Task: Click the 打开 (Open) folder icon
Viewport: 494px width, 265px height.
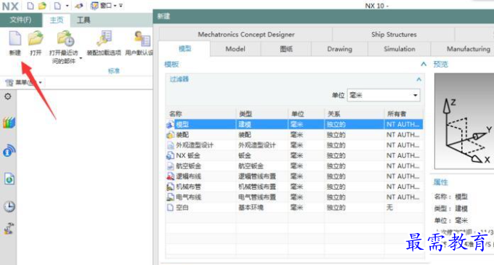Action: (x=36, y=38)
